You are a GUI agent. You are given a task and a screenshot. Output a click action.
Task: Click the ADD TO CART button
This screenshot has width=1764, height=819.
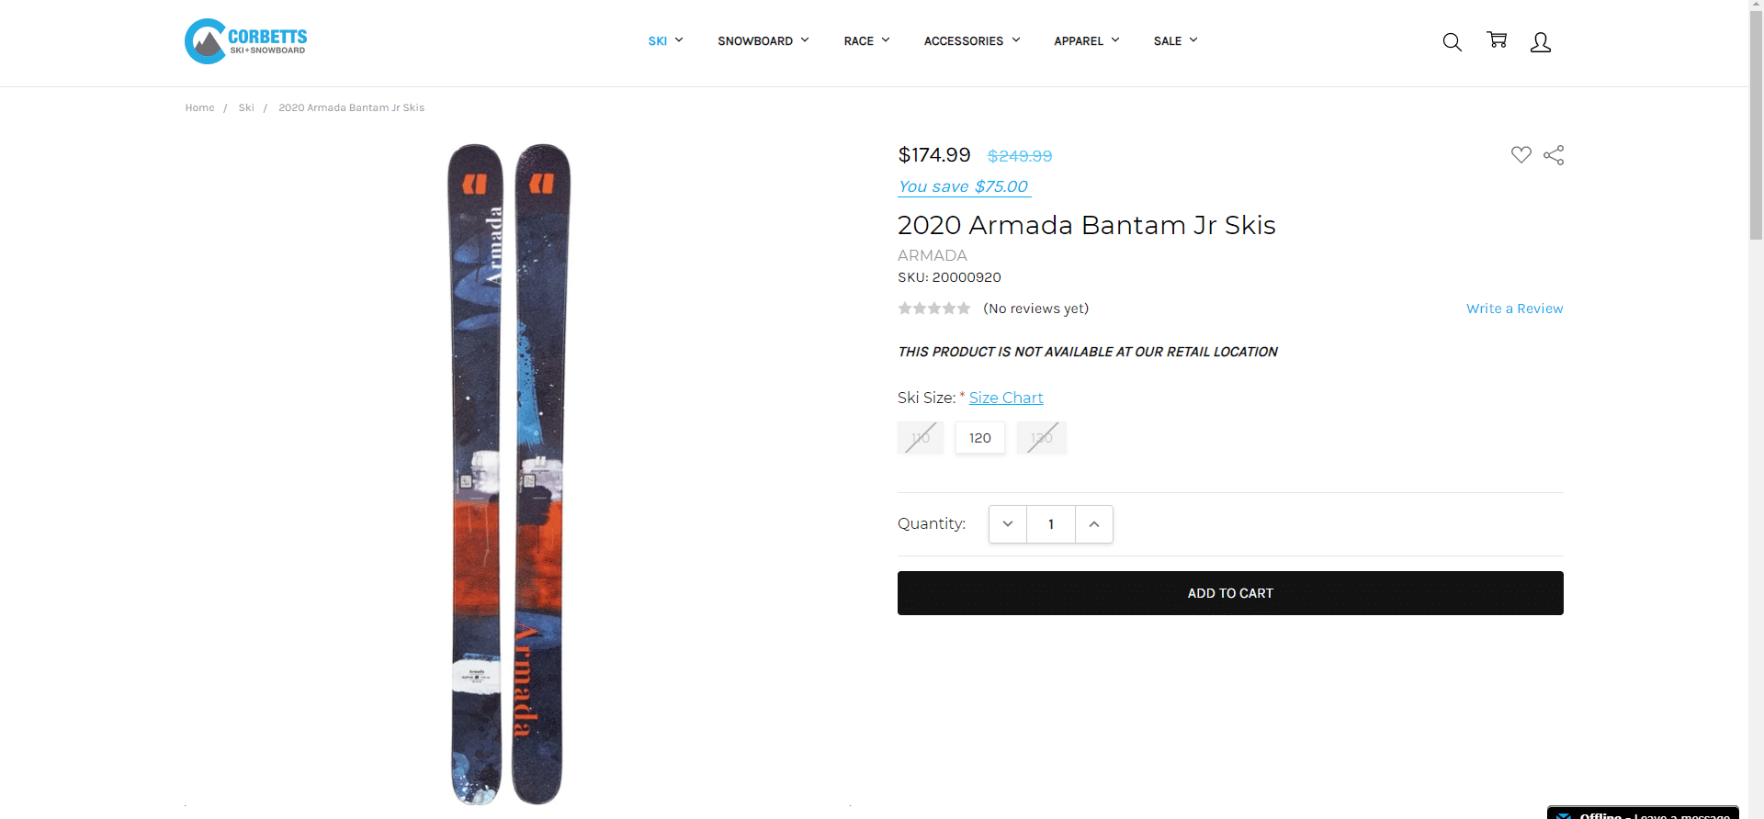(1230, 592)
